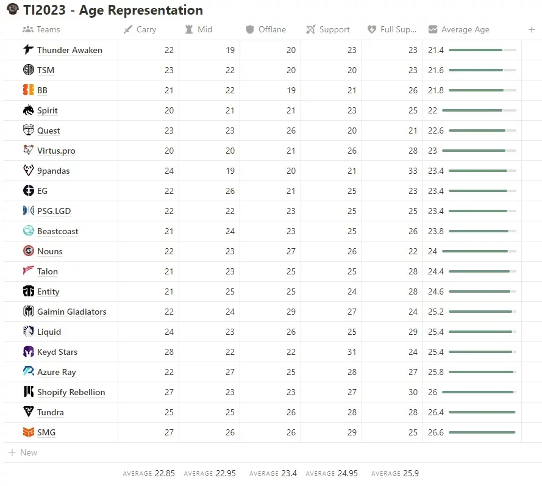Image resolution: width=542 pixels, height=486 pixels.
Task: Click the Liquid horse logo icon
Action: (29, 332)
